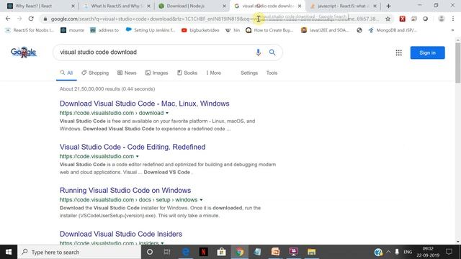Open Task View on the taskbar
The image size is (461, 259).
pos(167,252)
